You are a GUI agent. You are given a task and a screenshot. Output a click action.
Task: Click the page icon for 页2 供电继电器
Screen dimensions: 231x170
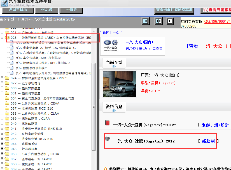[12, 47]
